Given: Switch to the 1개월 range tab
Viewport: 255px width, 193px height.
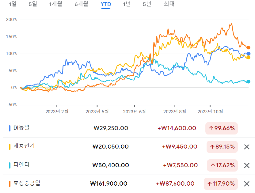Looking at the screenshot, I should [x=56, y=4].
